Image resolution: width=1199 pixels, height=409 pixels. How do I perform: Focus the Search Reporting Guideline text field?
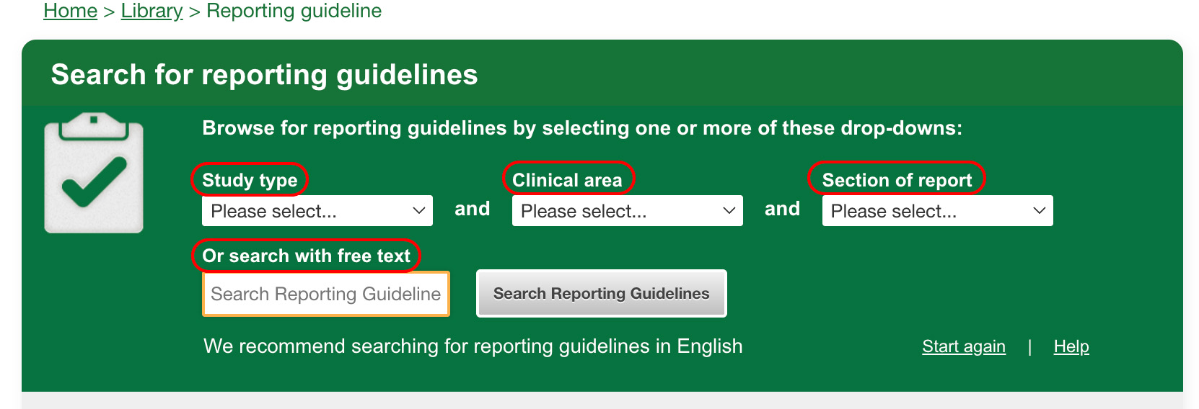(325, 294)
